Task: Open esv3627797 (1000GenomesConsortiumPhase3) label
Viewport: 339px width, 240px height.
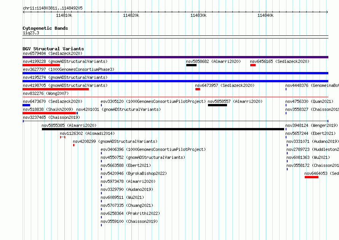Action: (x=69, y=69)
